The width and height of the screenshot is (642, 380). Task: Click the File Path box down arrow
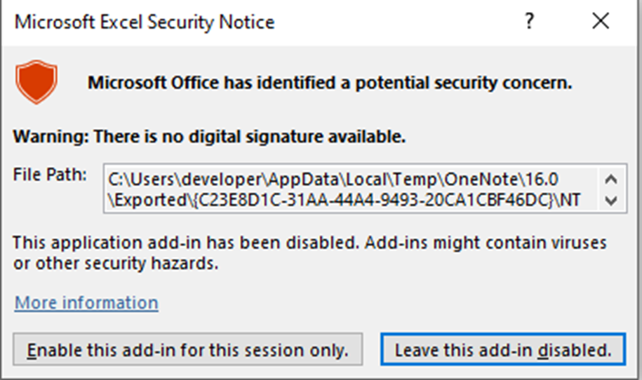point(611,201)
